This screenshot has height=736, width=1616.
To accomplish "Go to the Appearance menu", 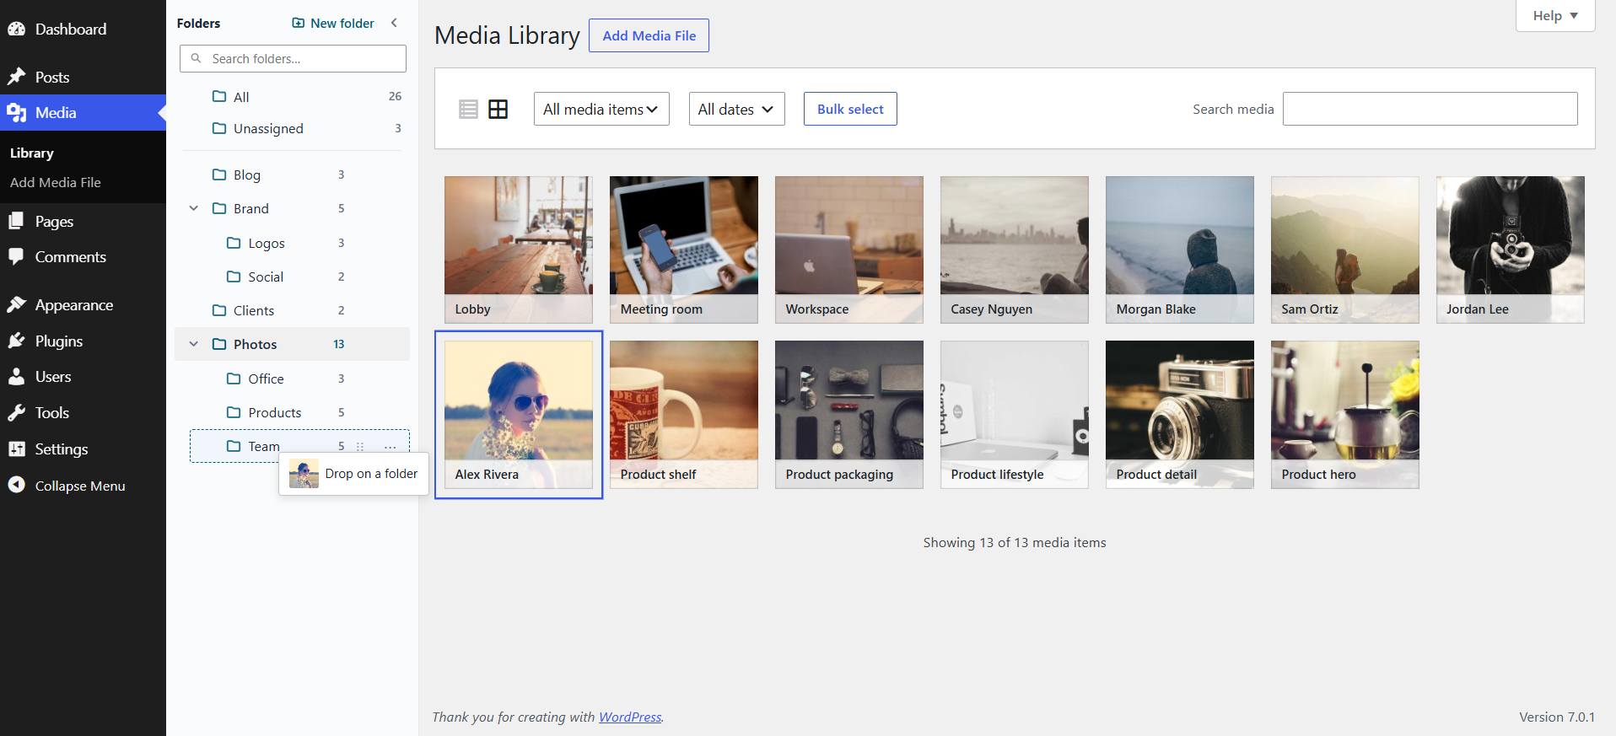I will click(74, 304).
